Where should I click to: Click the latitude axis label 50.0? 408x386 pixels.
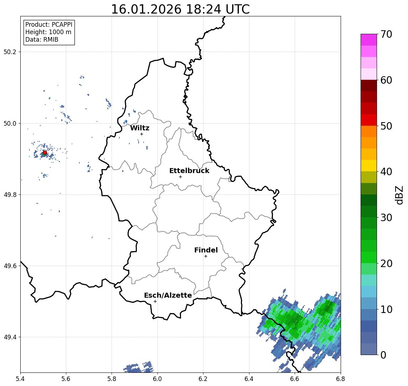pyautogui.click(x=10, y=124)
